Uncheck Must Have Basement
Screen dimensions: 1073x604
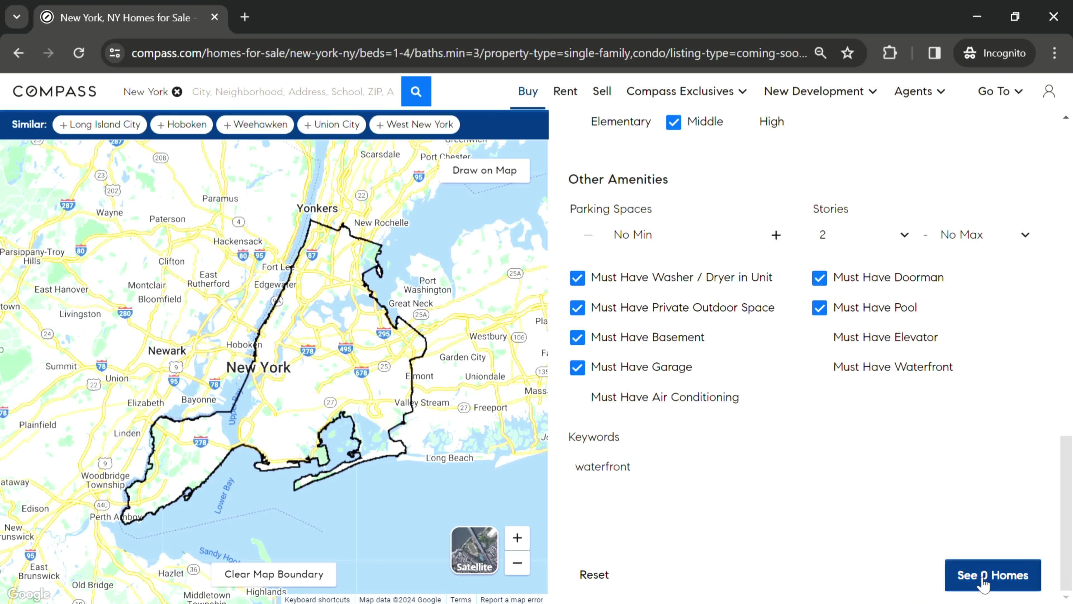click(x=577, y=338)
